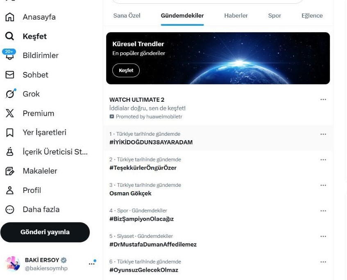347x280 pixels.
Task: Click the Anasayfa home icon
Action: 9,17
